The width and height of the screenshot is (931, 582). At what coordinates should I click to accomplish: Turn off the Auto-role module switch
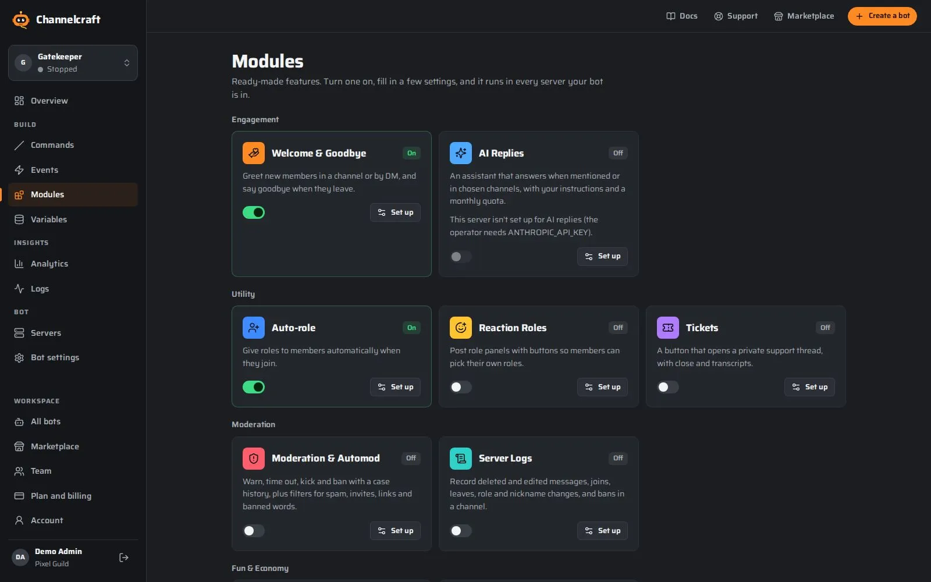tap(254, 387)
